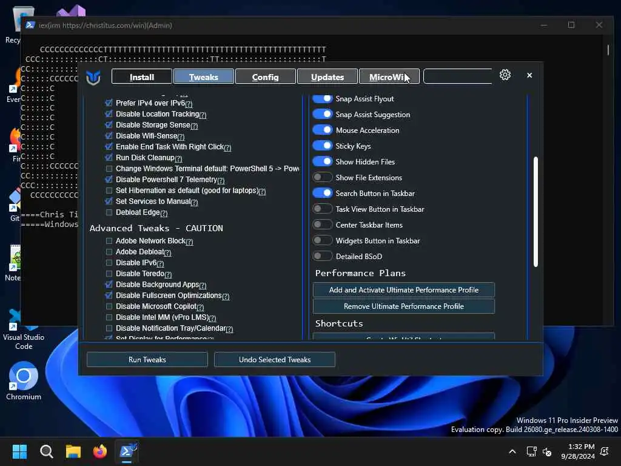Viewport: 621px width, 466px height.
Task: Turn off Snap Assist Flyout toggle
Action: (323, 99)
